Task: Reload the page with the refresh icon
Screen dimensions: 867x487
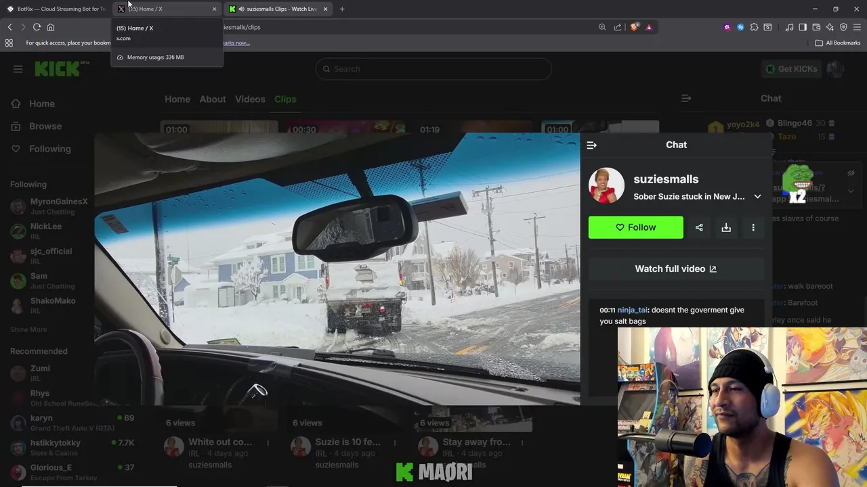Action: [37, 27]
